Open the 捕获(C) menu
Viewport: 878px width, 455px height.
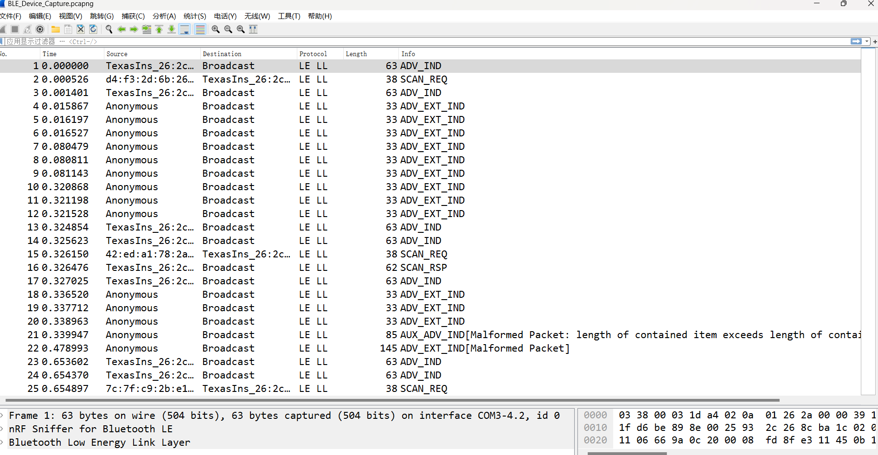point(133,16)
